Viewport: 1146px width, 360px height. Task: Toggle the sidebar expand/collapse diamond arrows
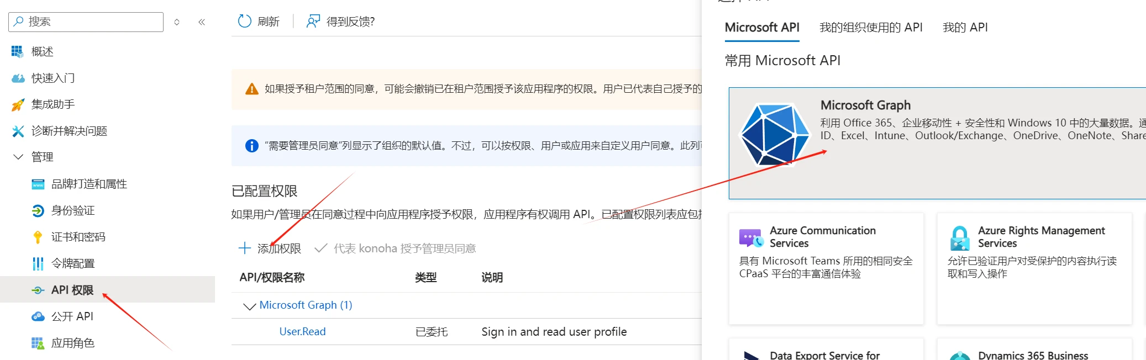pos(177,22)
